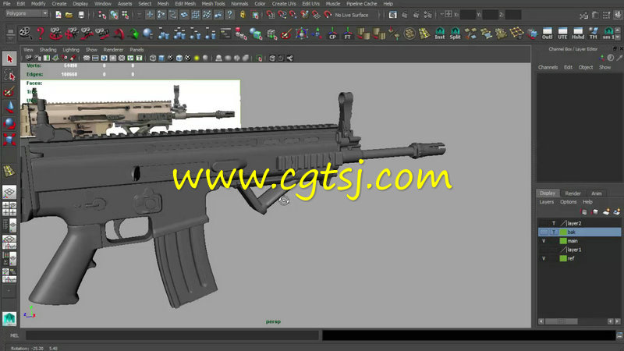The image size is (624, 351).
Task: Open the shelf options menu below the tab selector
Action: pyautogui.click(x=10, y=37)
